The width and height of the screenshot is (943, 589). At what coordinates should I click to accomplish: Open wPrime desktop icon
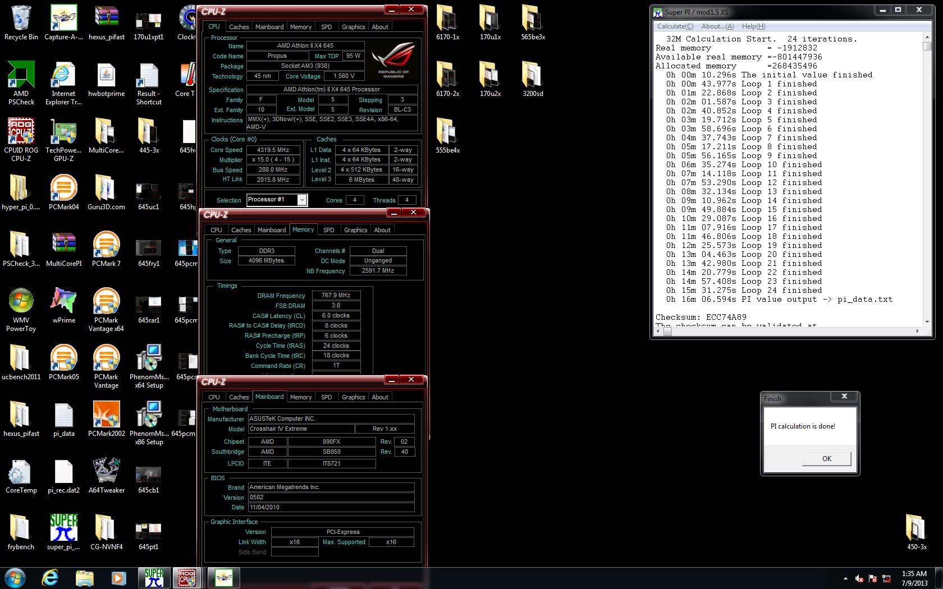63,306
